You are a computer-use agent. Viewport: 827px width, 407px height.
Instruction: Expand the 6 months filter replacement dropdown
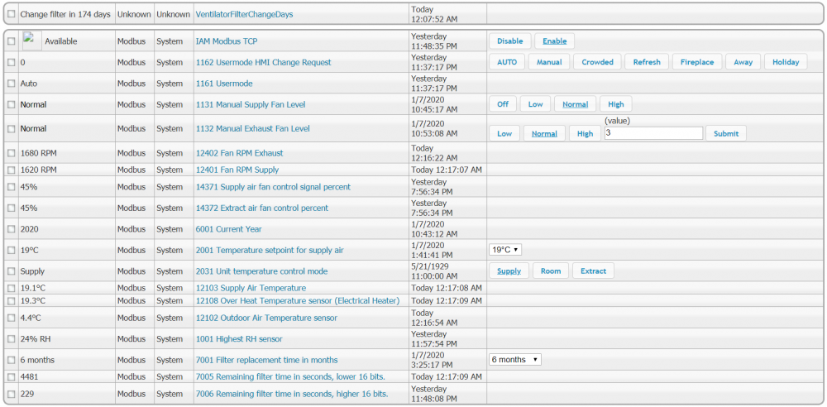[514, 360]
